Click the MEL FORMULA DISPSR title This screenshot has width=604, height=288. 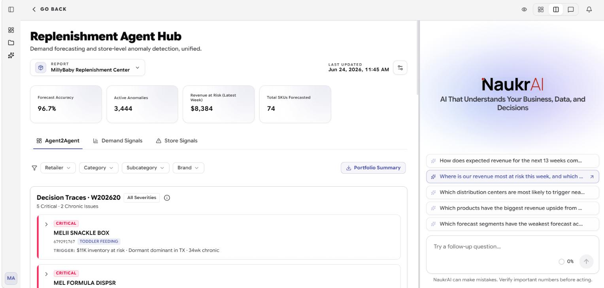coord(85,283)
